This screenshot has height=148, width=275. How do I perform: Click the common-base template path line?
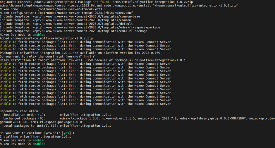tap(70, 16)
